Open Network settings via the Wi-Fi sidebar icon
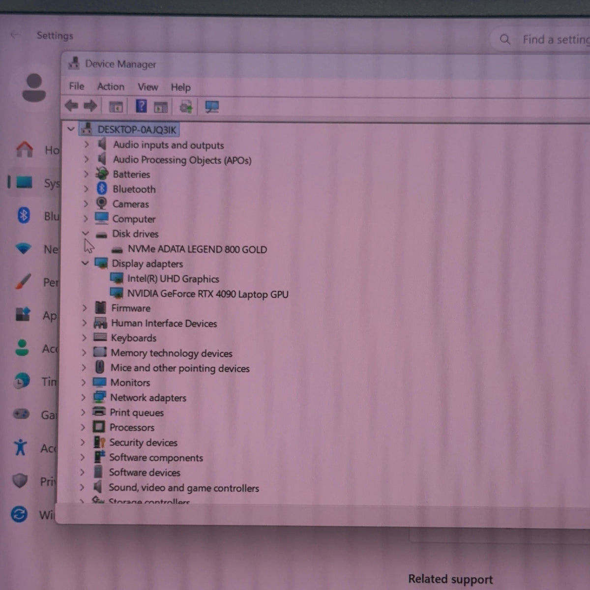The height and width of the screenshot is (590, 590). pyautogui.click(x=23, y=249)
